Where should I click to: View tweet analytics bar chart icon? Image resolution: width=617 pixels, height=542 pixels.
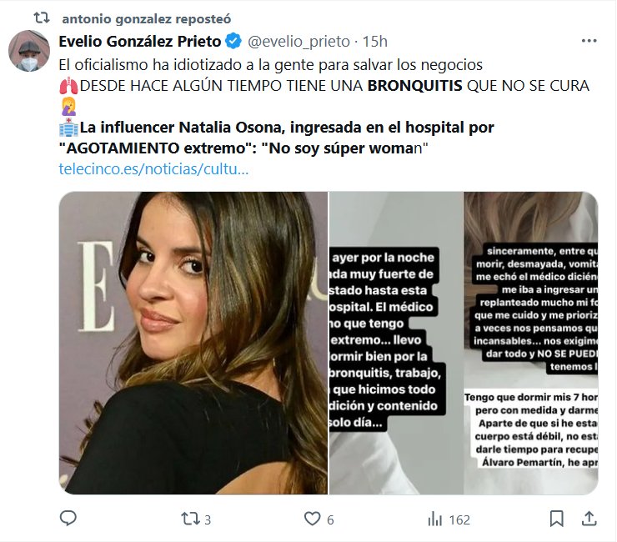click(x=434, y=519)
